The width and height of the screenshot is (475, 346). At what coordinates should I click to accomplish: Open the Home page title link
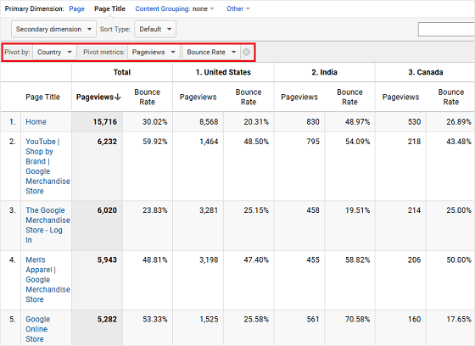(x=36, y=122)
